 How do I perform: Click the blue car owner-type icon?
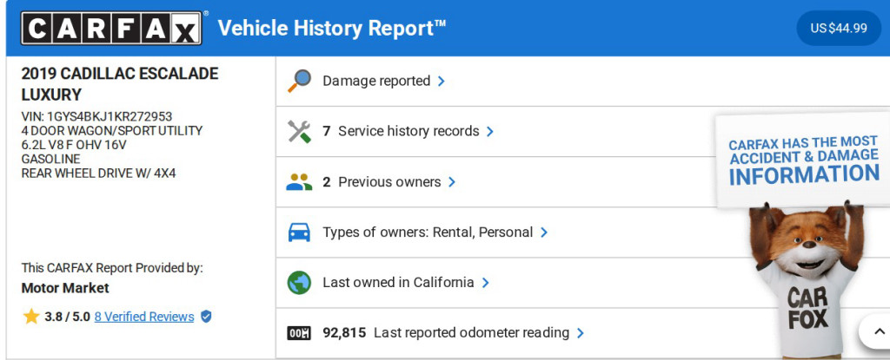point(299,232)
